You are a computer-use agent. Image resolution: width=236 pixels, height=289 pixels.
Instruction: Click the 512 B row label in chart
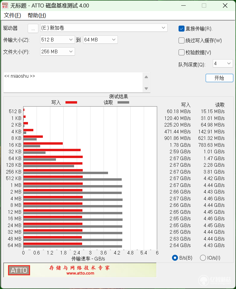coord(15,111)
